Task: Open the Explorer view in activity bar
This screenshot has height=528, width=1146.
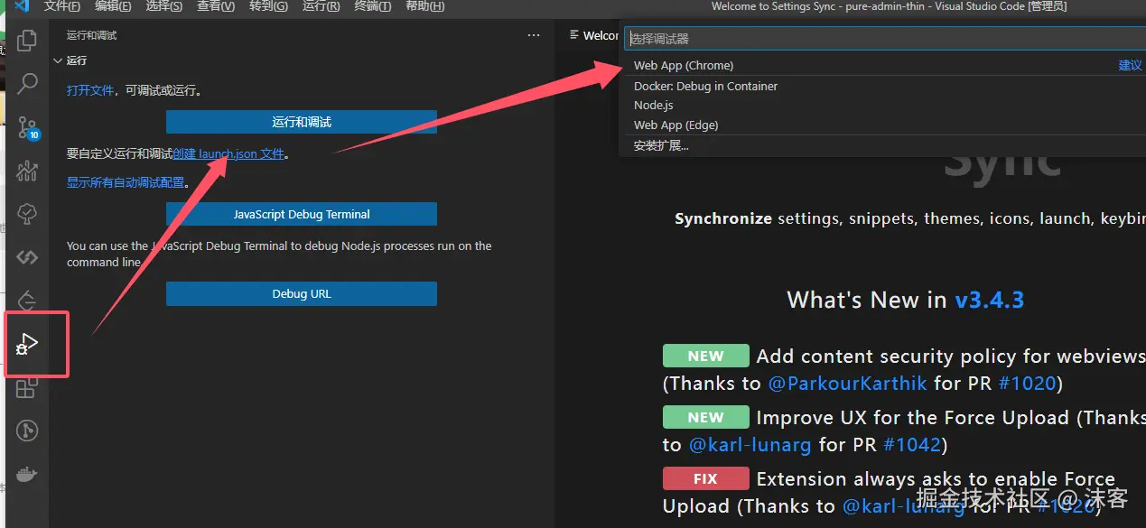Action: coord(28,41)
